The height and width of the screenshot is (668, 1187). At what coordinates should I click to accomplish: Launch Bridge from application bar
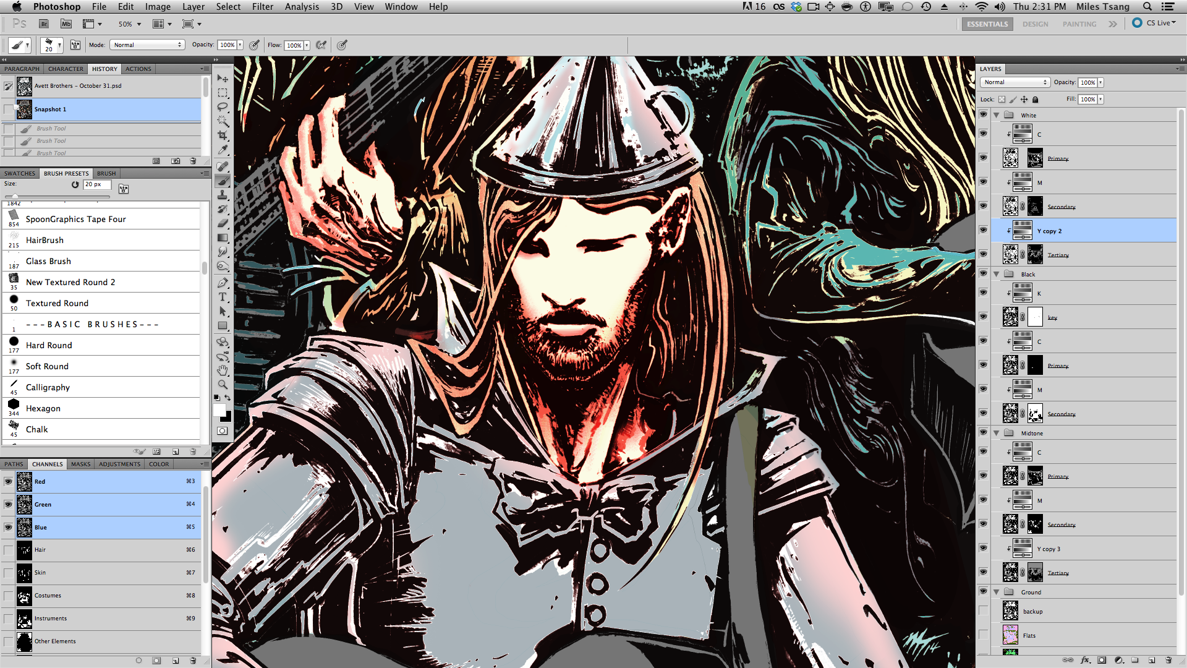44,24
